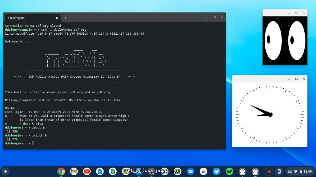Viewport: 316px width, 177px height.
Task: Launch Google Chrome from the shelf
Action: (x=61, y=171)
